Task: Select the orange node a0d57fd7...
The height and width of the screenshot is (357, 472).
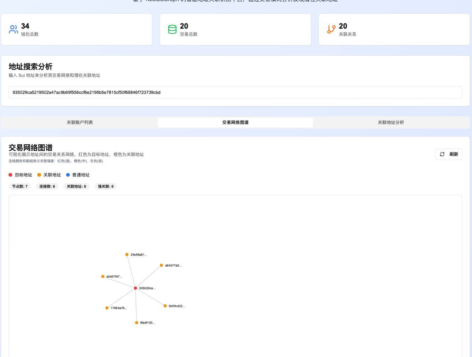Action: tap(103, 276)
